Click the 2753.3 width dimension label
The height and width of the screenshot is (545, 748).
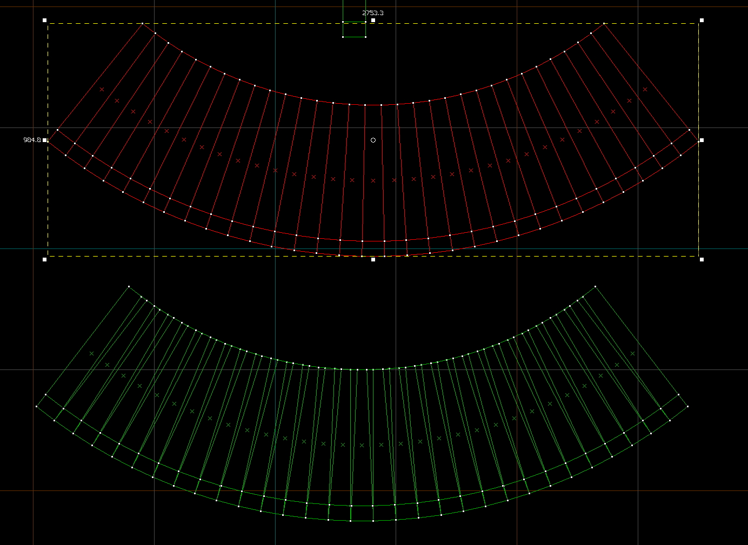tap(372, 12)
